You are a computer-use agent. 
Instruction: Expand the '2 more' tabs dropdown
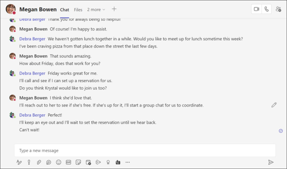tap(96, 10)
